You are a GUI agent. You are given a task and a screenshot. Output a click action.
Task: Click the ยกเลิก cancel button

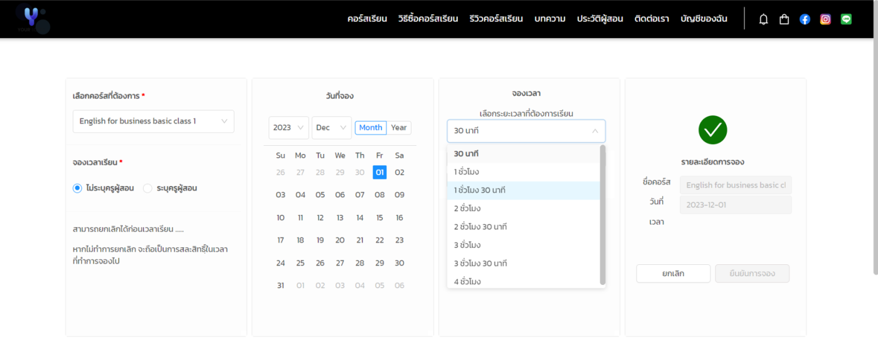pyautogui.click(x=673, y=274)
